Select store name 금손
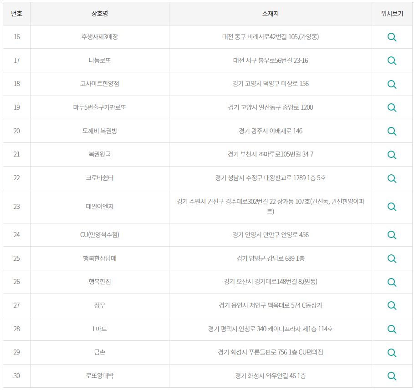This screenshot has height=390, width=414. (100, 352)
